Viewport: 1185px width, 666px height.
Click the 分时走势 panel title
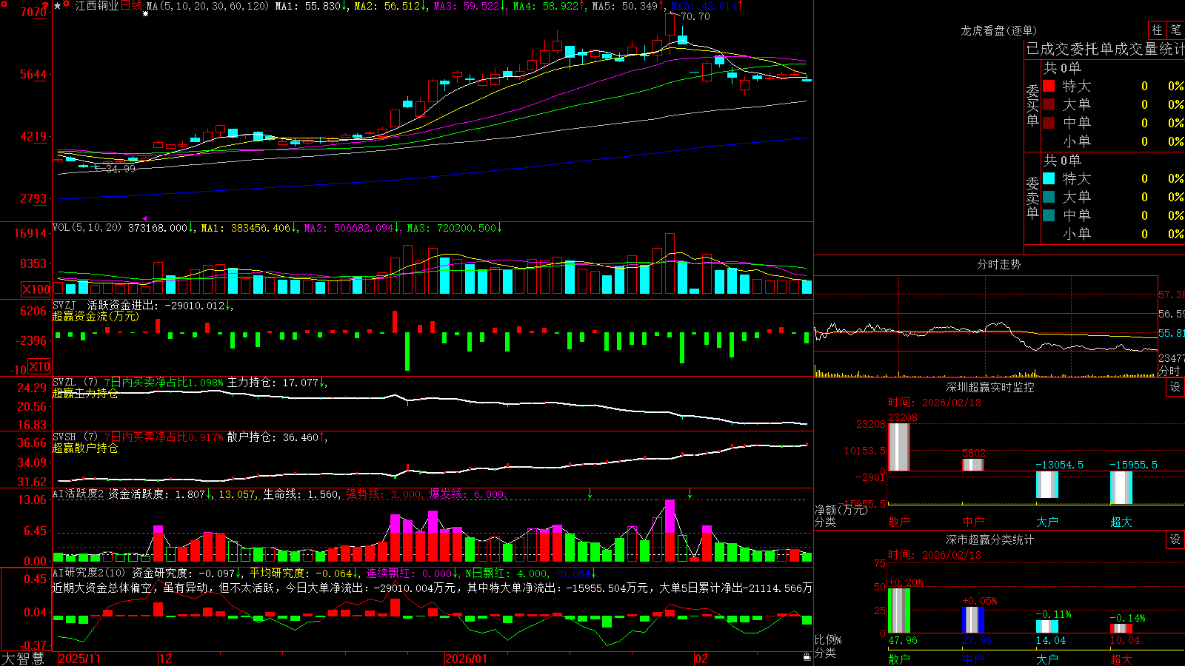[x=998, y=264]
